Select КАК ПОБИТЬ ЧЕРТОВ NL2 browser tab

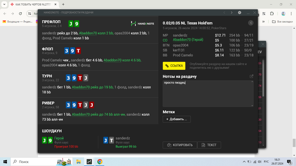(x=33, y=4)
